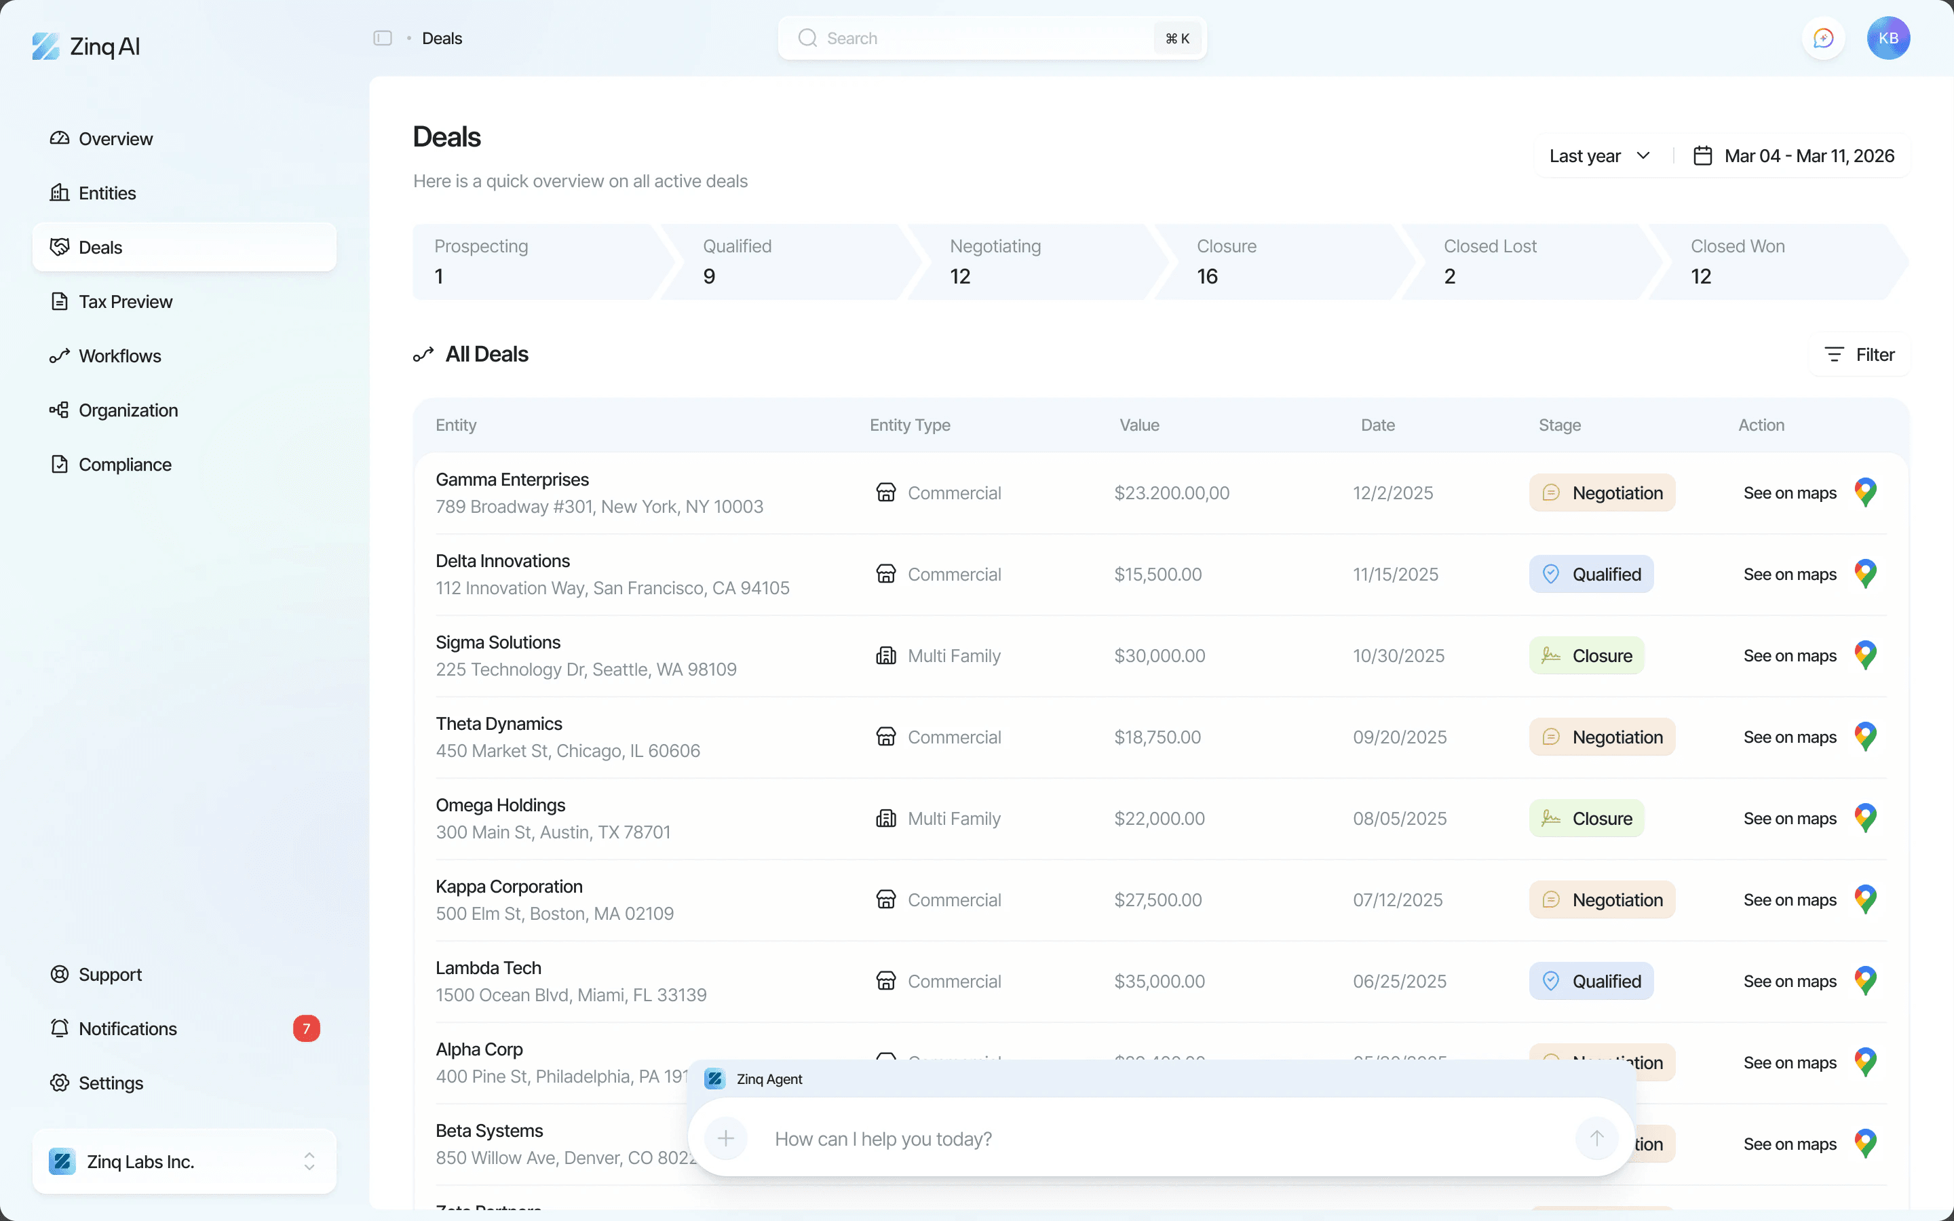Screen dimensions: 1954x1221
Task: Click the Filter button
Action: (x=1859, y=355)
